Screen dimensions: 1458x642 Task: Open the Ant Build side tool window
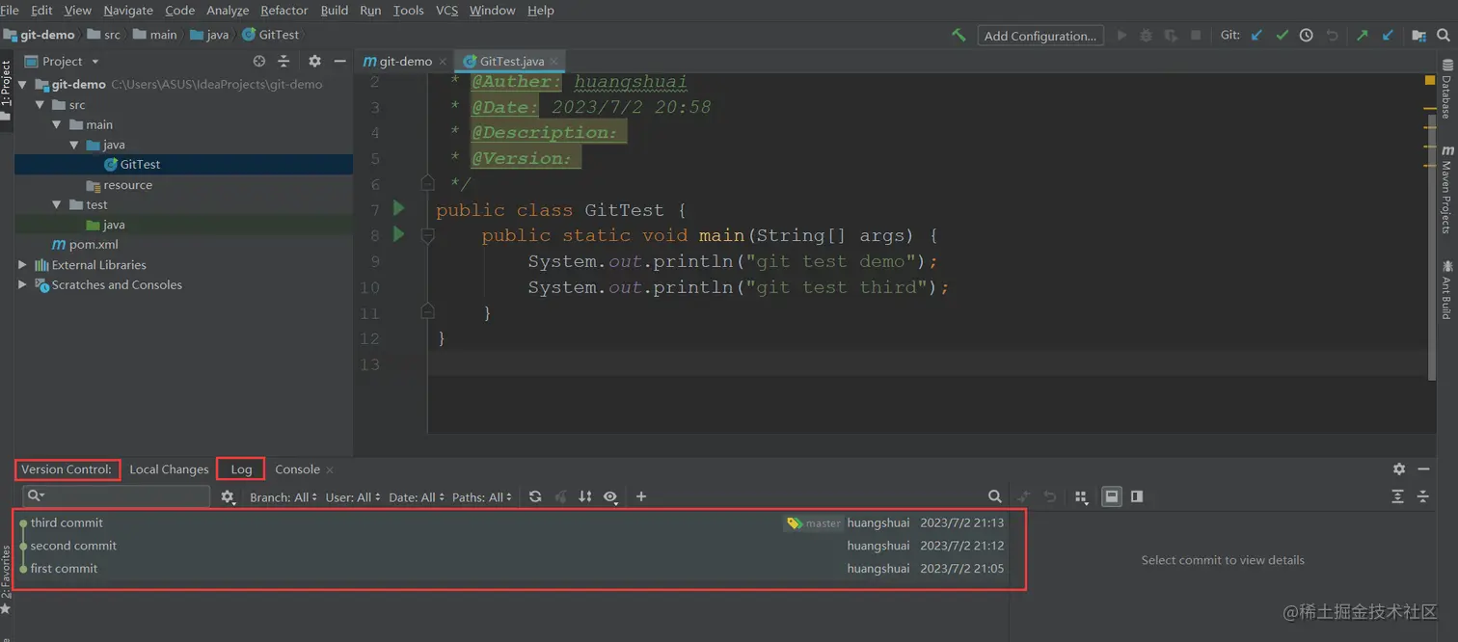(1446, 289)
